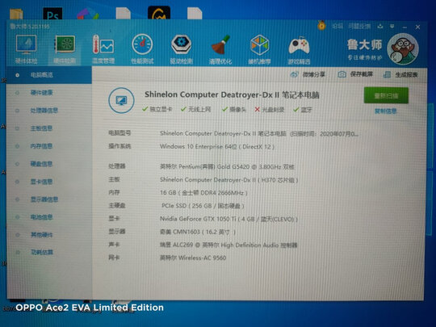
Task: Click the 鲁大师 mascot avatar
Action: click(403, 49)
